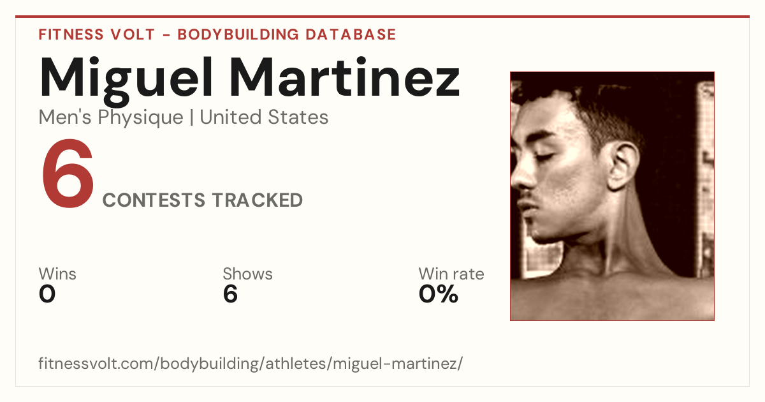Click the Win rate stat label
The width and height of the screenshot is (765, 402).
point(451,274)
